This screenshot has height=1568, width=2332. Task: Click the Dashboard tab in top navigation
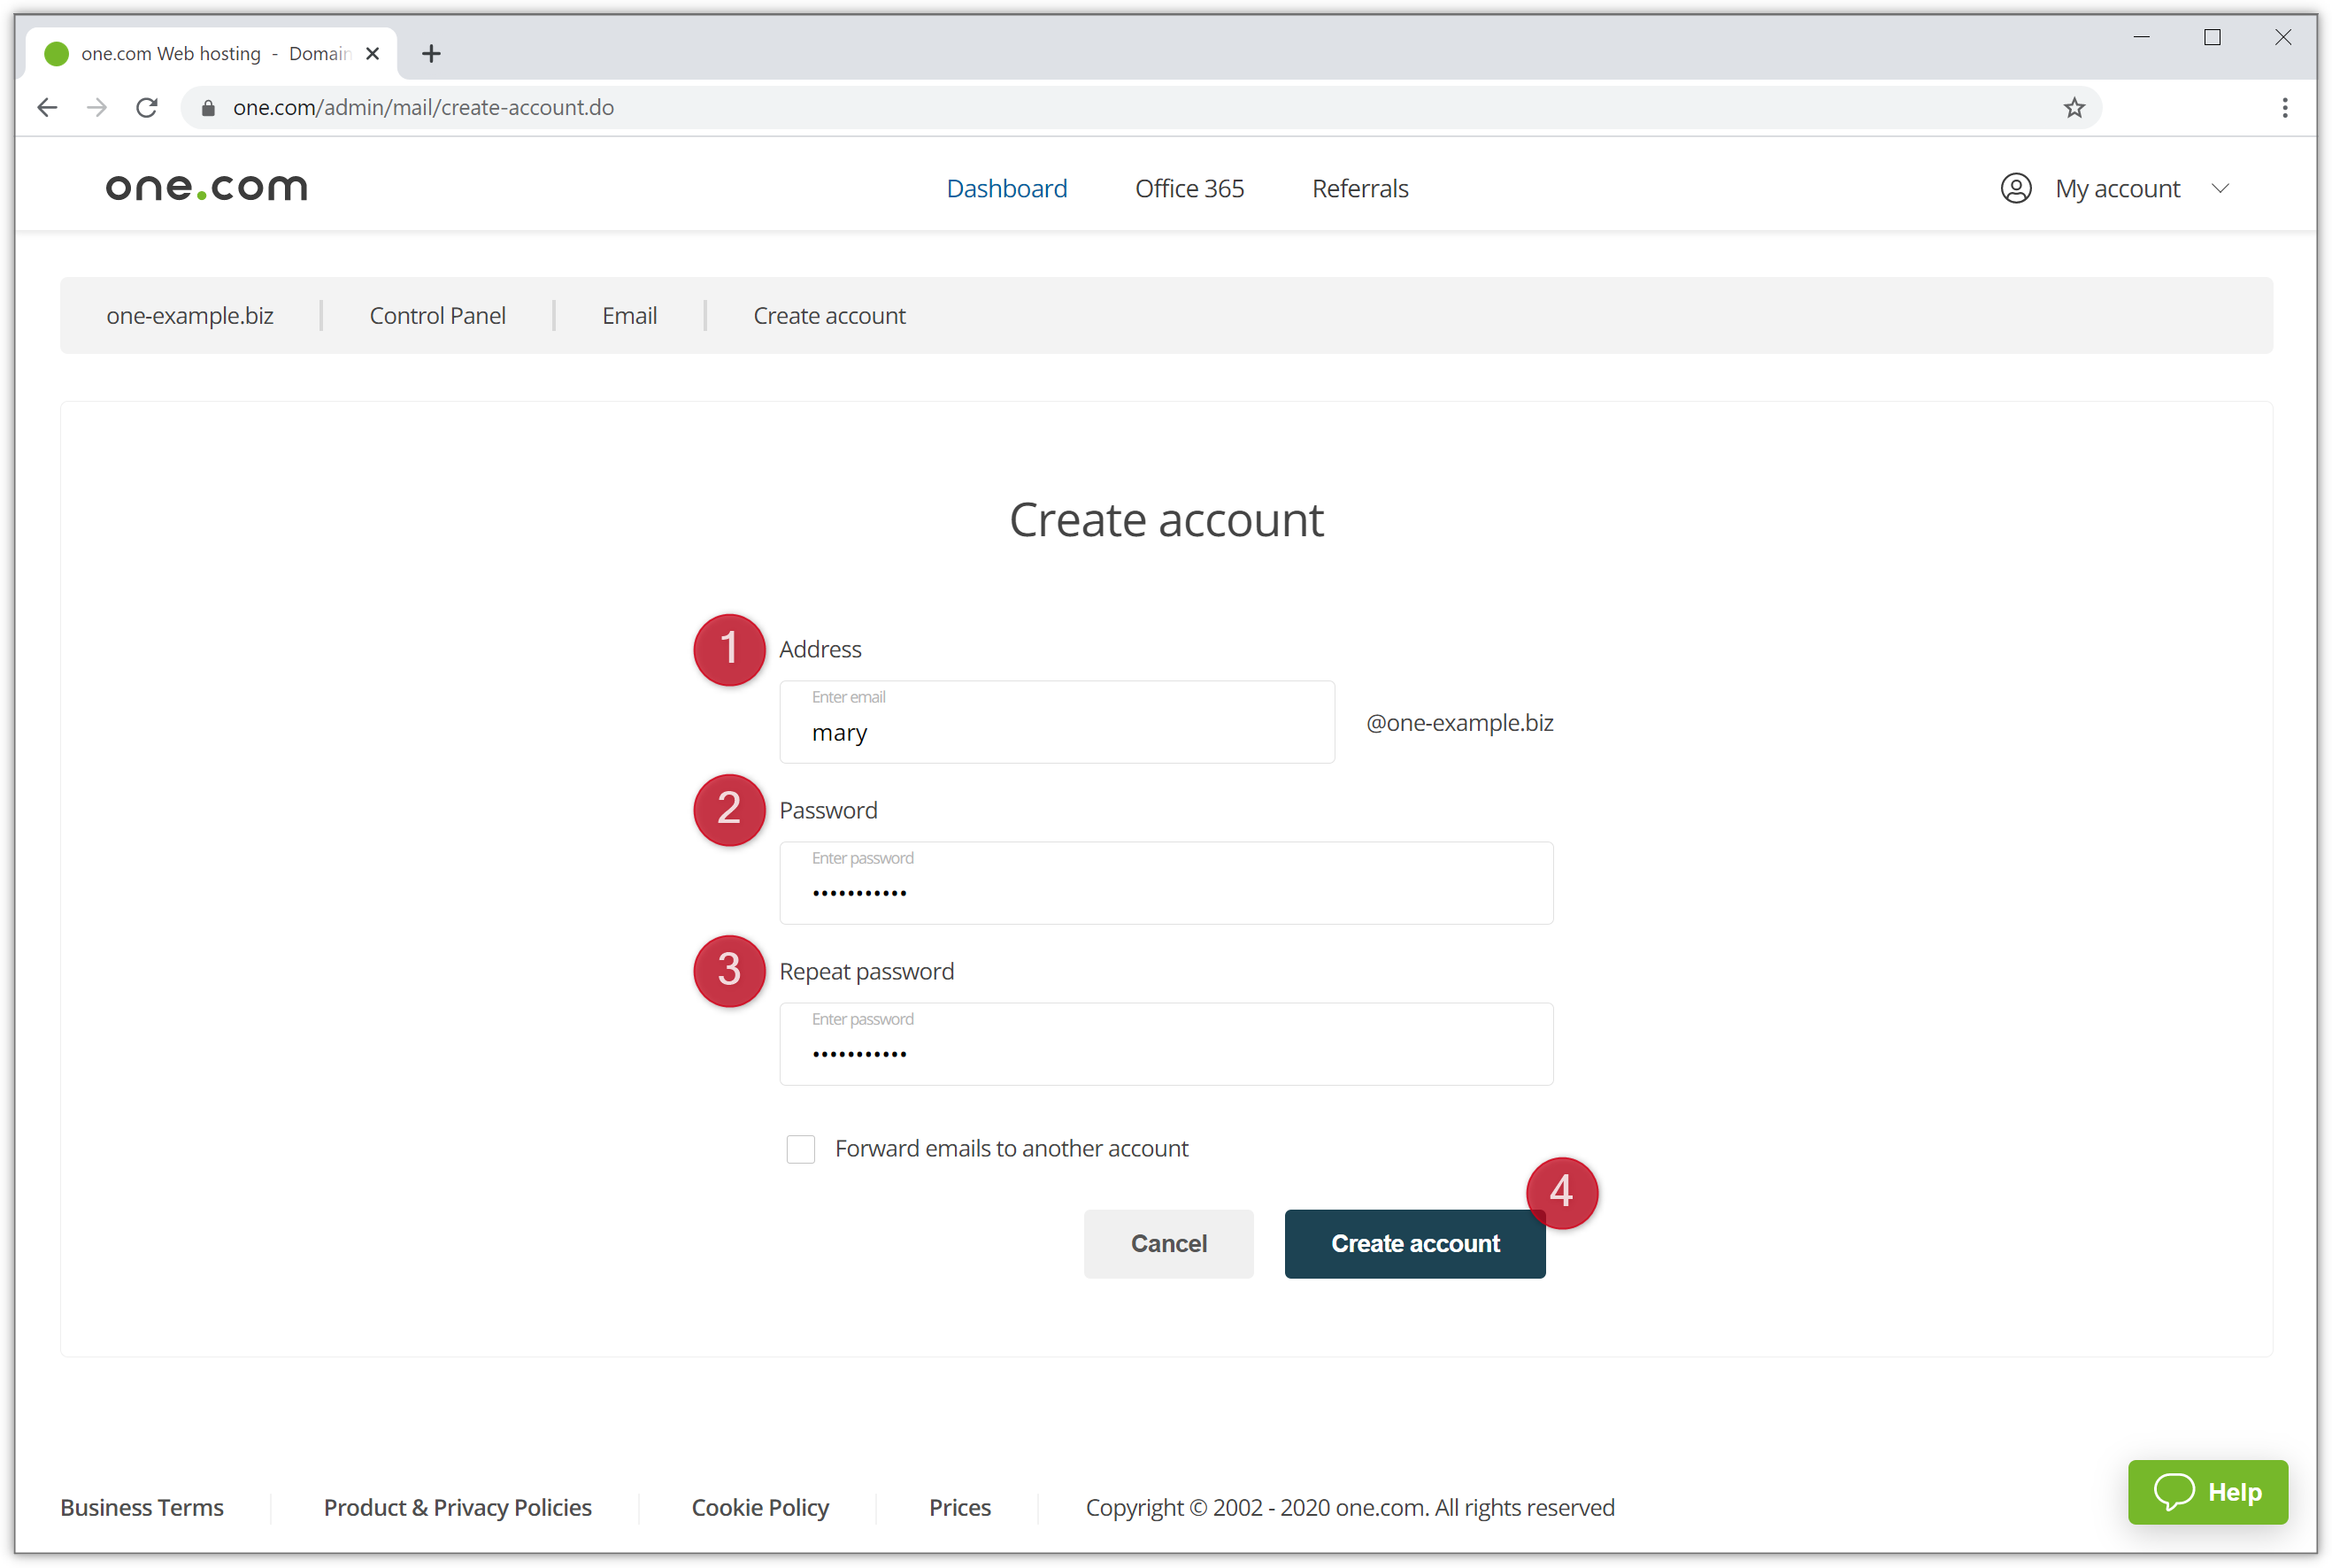(x=1008, y=188)
